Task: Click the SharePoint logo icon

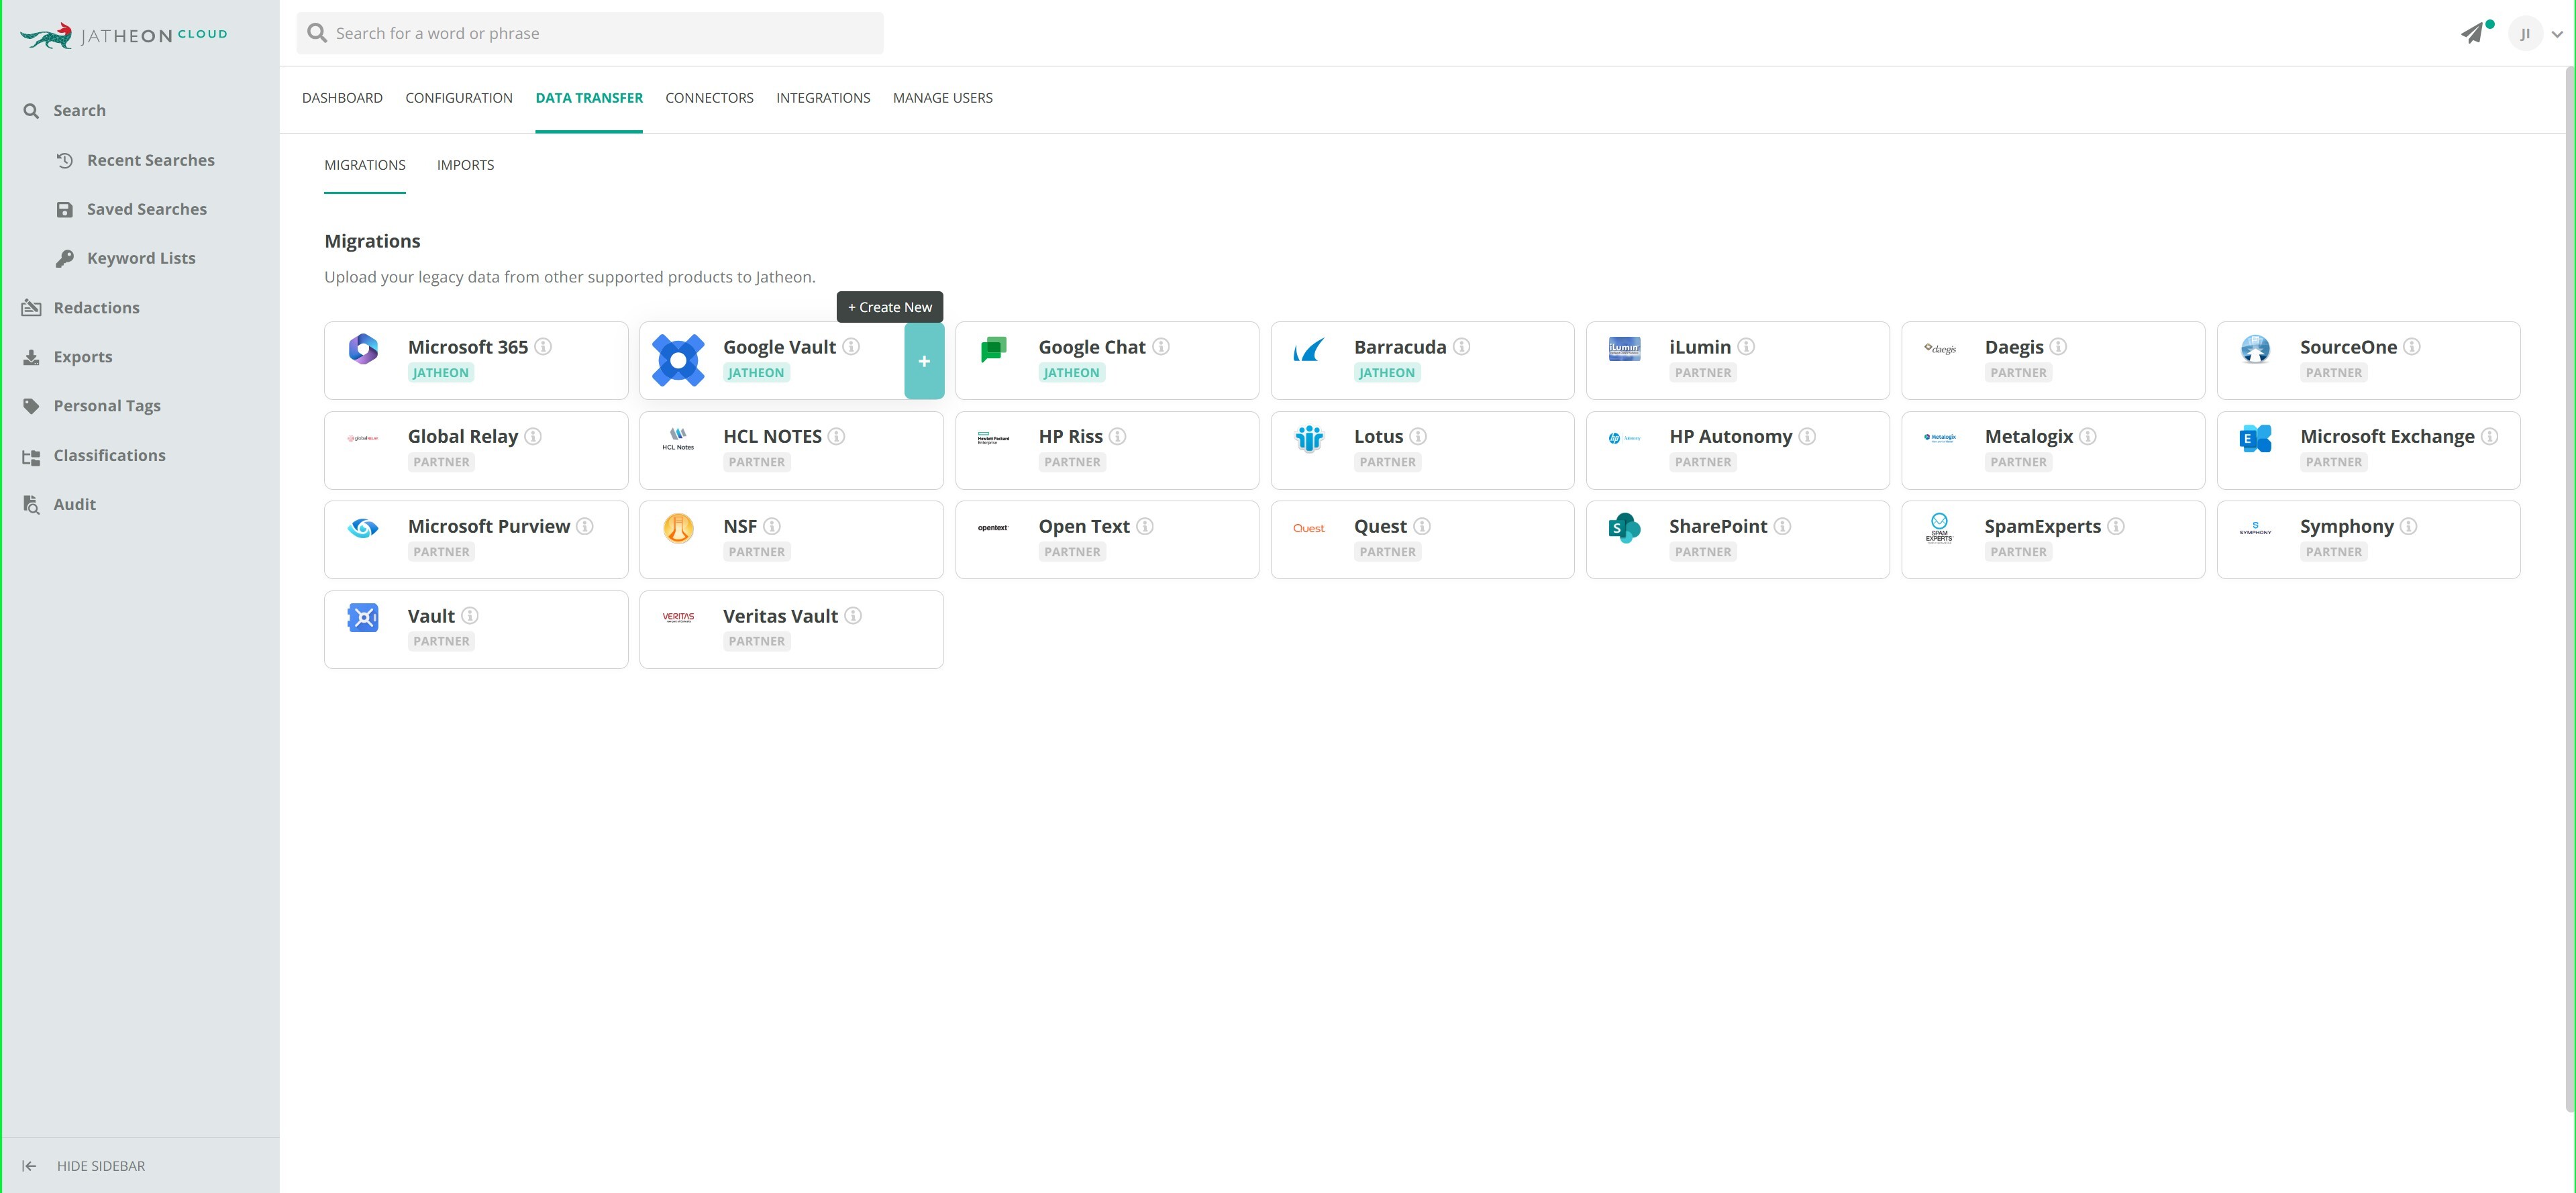Action: coord(1624,528)
